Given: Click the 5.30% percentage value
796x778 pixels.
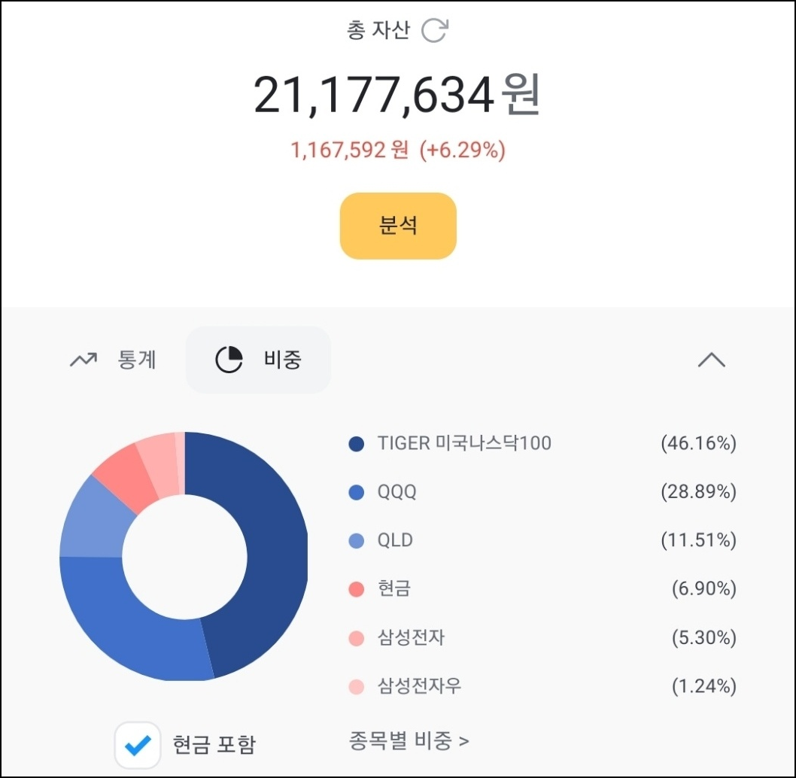Looking at the screenshot, I should click(704, 637).
